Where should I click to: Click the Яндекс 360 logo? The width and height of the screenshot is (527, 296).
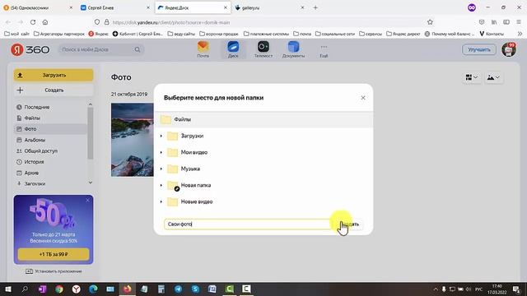point(30,49)
